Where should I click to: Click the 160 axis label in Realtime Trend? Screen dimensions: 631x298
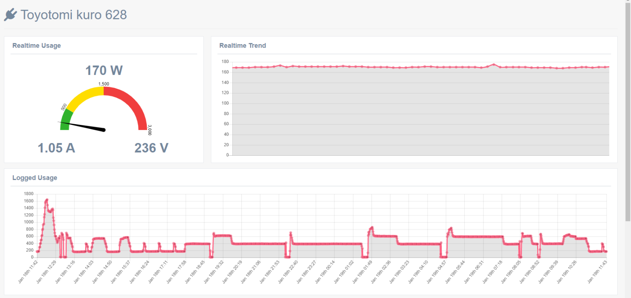pyautogui.click(x=225, y=72)
